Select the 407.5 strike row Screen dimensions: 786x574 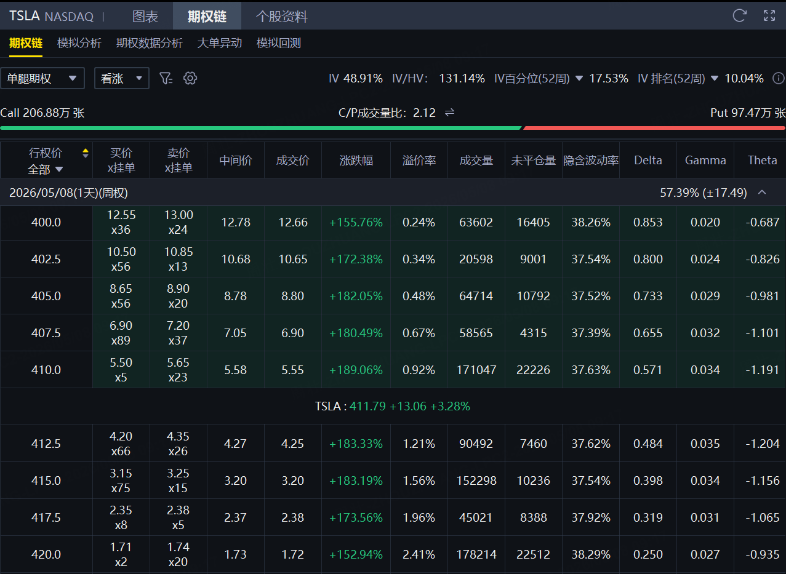(393, 333)
